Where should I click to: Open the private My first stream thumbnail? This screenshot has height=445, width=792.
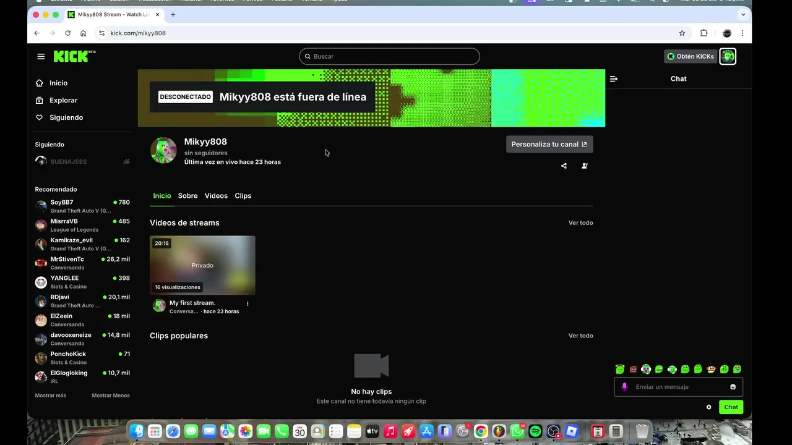click(x=202, y=265)
